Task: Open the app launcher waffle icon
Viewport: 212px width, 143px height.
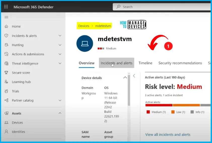Action: pyautogui.click(x=6, y=7)
